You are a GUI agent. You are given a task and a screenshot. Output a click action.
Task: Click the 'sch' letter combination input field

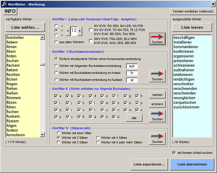coord(132,66)
